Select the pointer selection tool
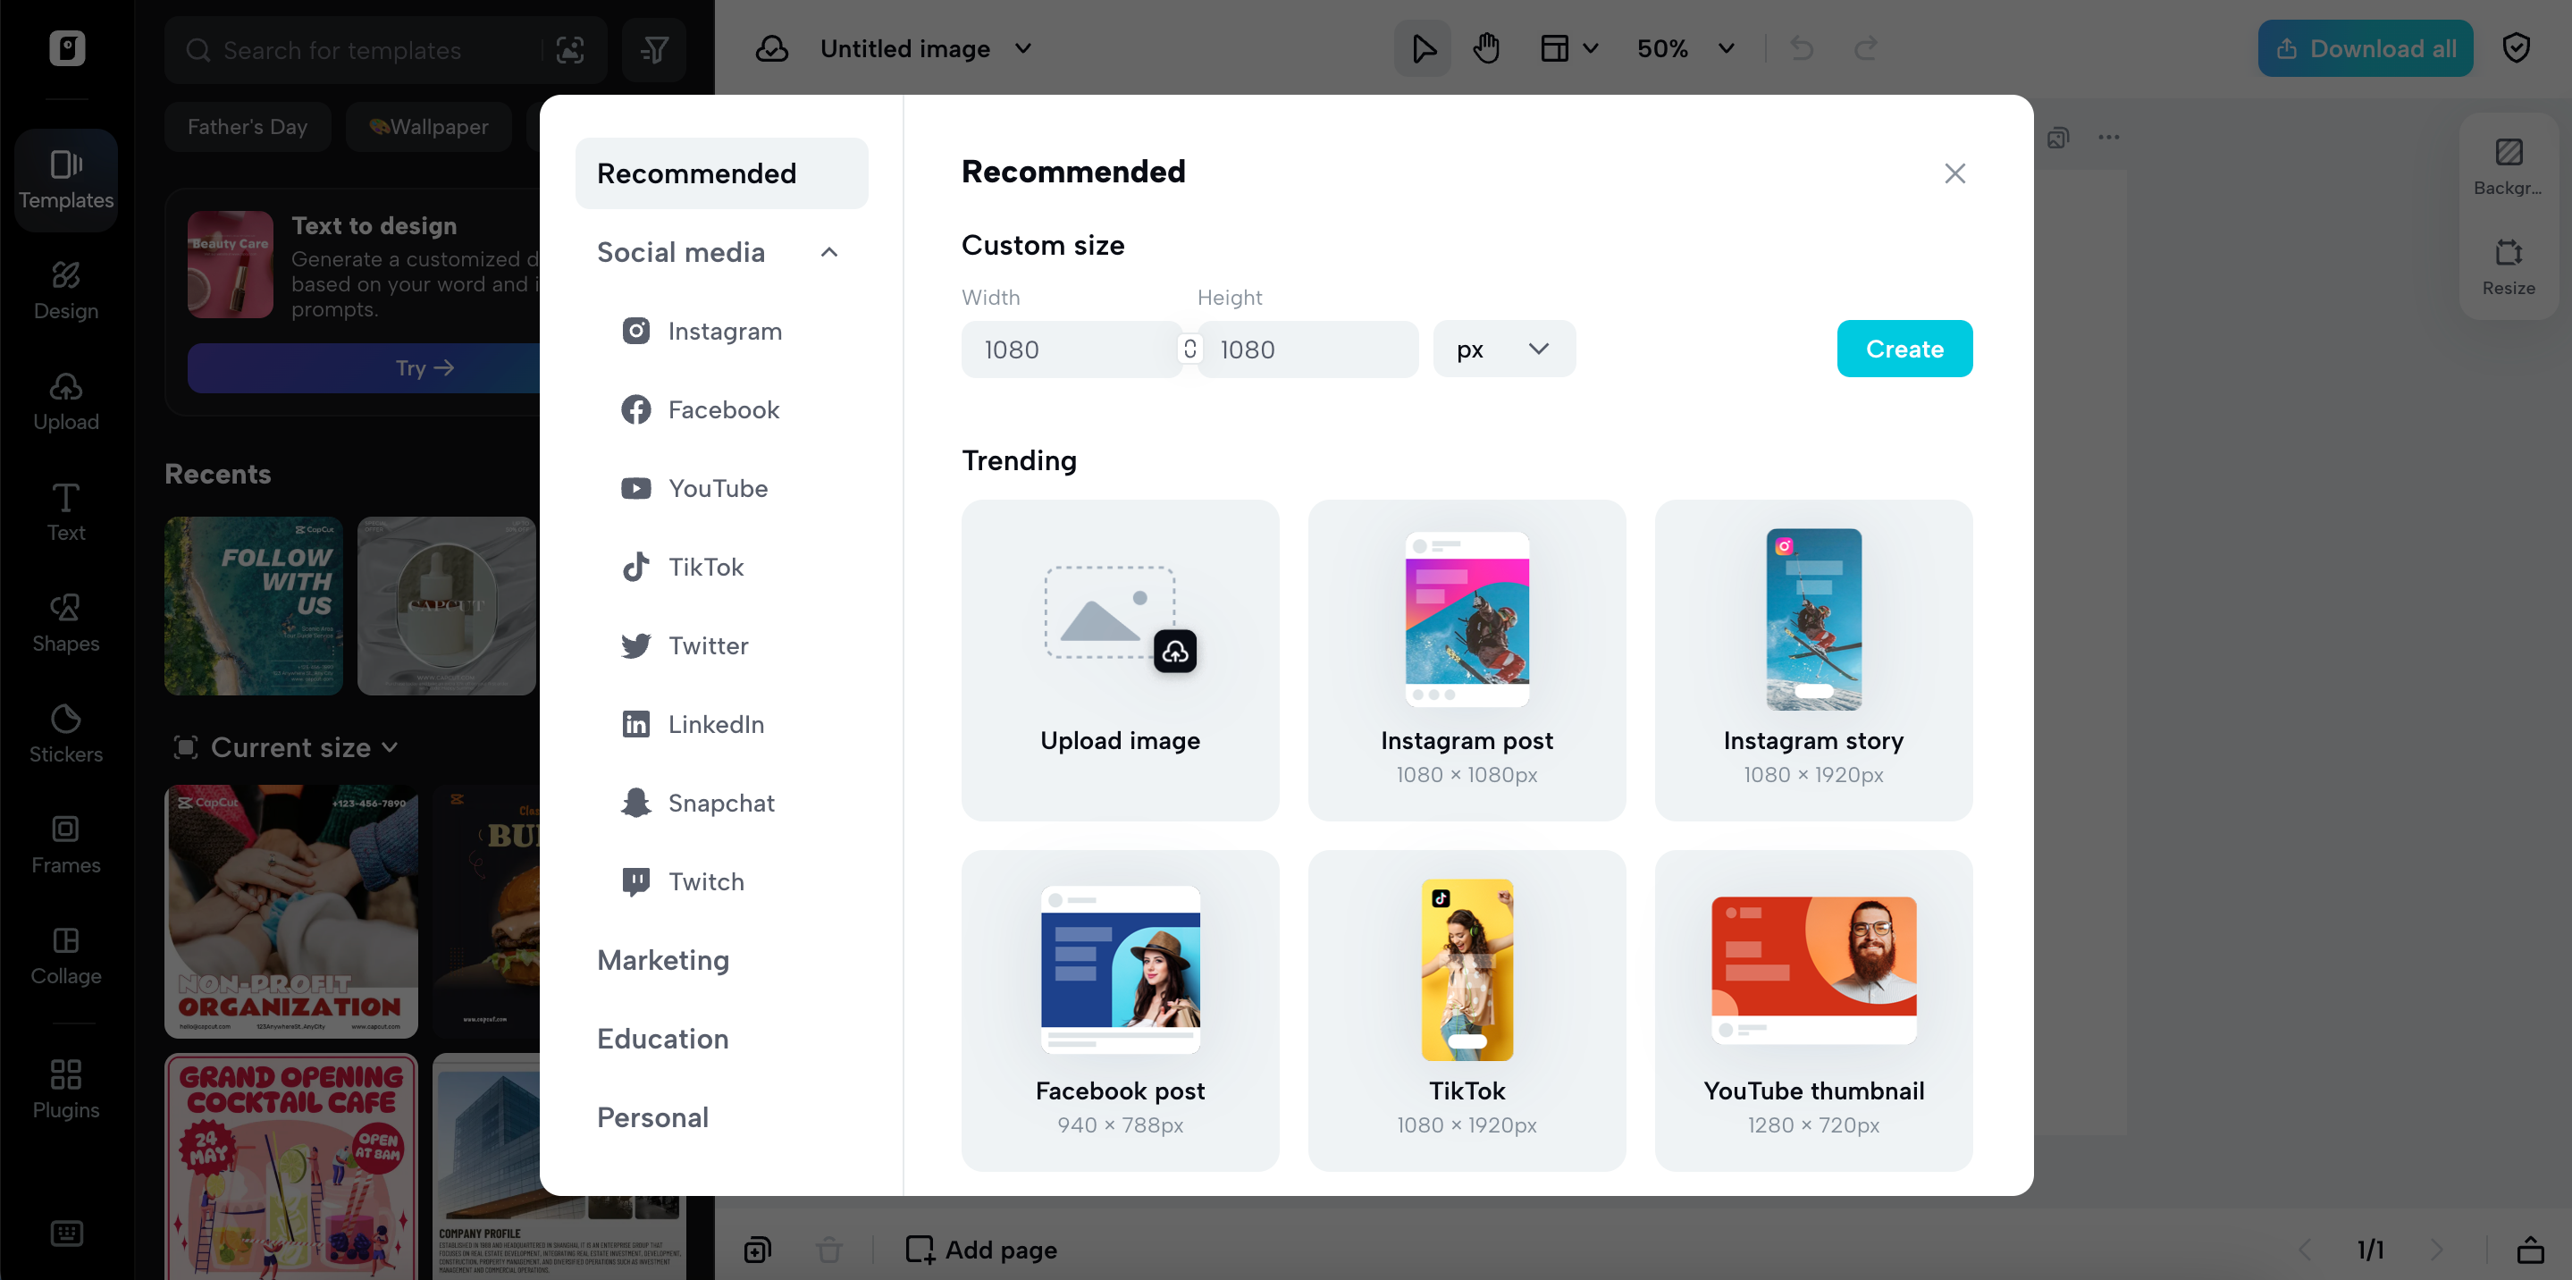2572x1280 pixels. [1423, 48]
